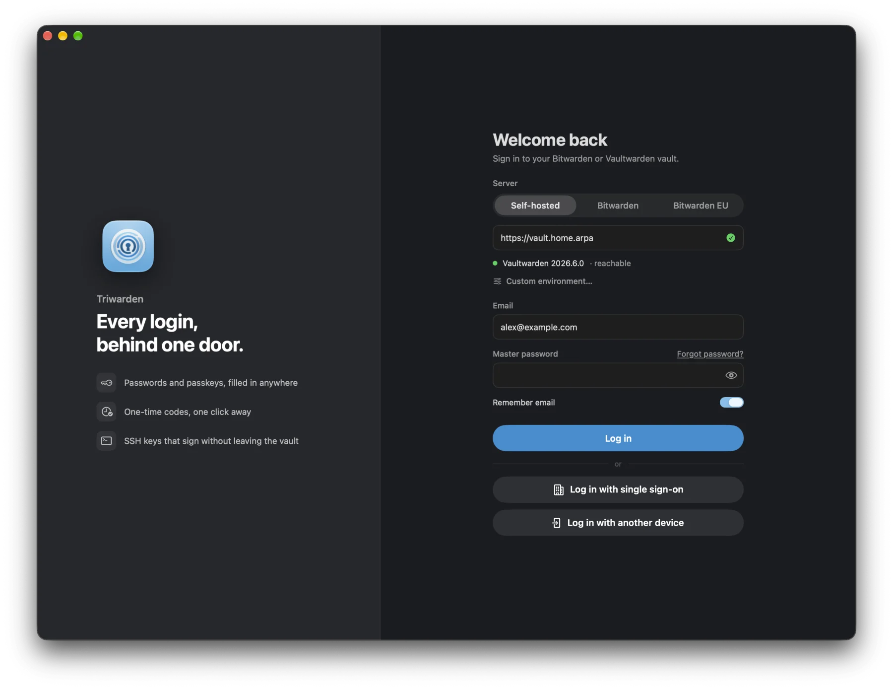Click the key icon beside passwords and passkeys
The image size is (893, 689).
tap(107, 383)
